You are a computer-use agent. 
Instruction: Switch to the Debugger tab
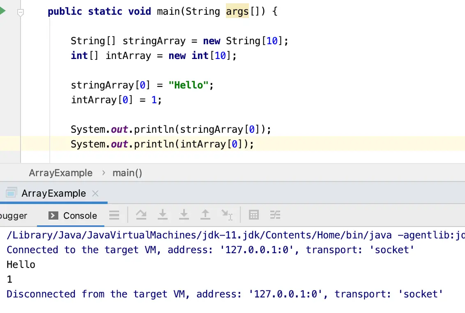pyautogui.click(x=13, y=215)
